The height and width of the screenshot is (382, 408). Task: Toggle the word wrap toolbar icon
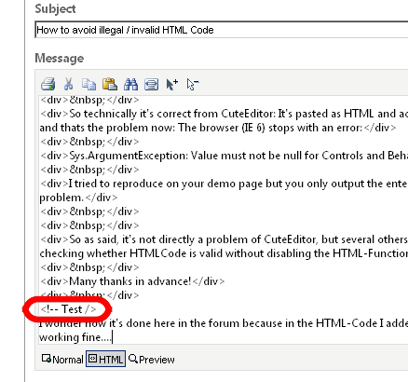[x=152, y=84]
